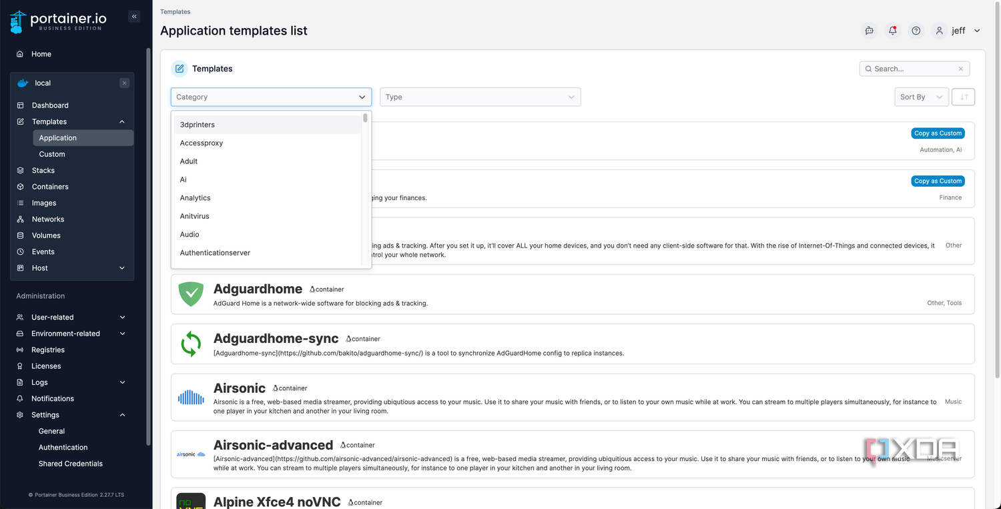This screenshot has width=1001, height=509.
Task: Click the feedback chat icon in header
Action: coord(869,31)
